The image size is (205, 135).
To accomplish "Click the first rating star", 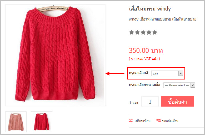I will pyautogui.click(x=131, y=32).
